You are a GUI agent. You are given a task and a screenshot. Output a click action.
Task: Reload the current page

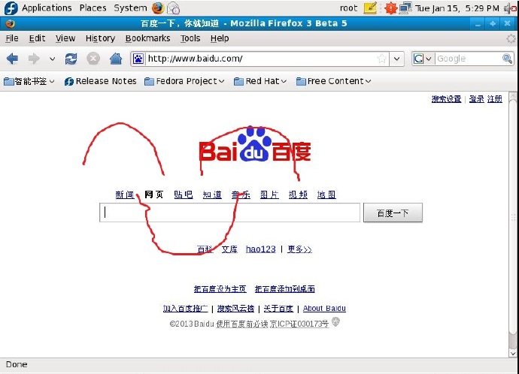point(71,59)
